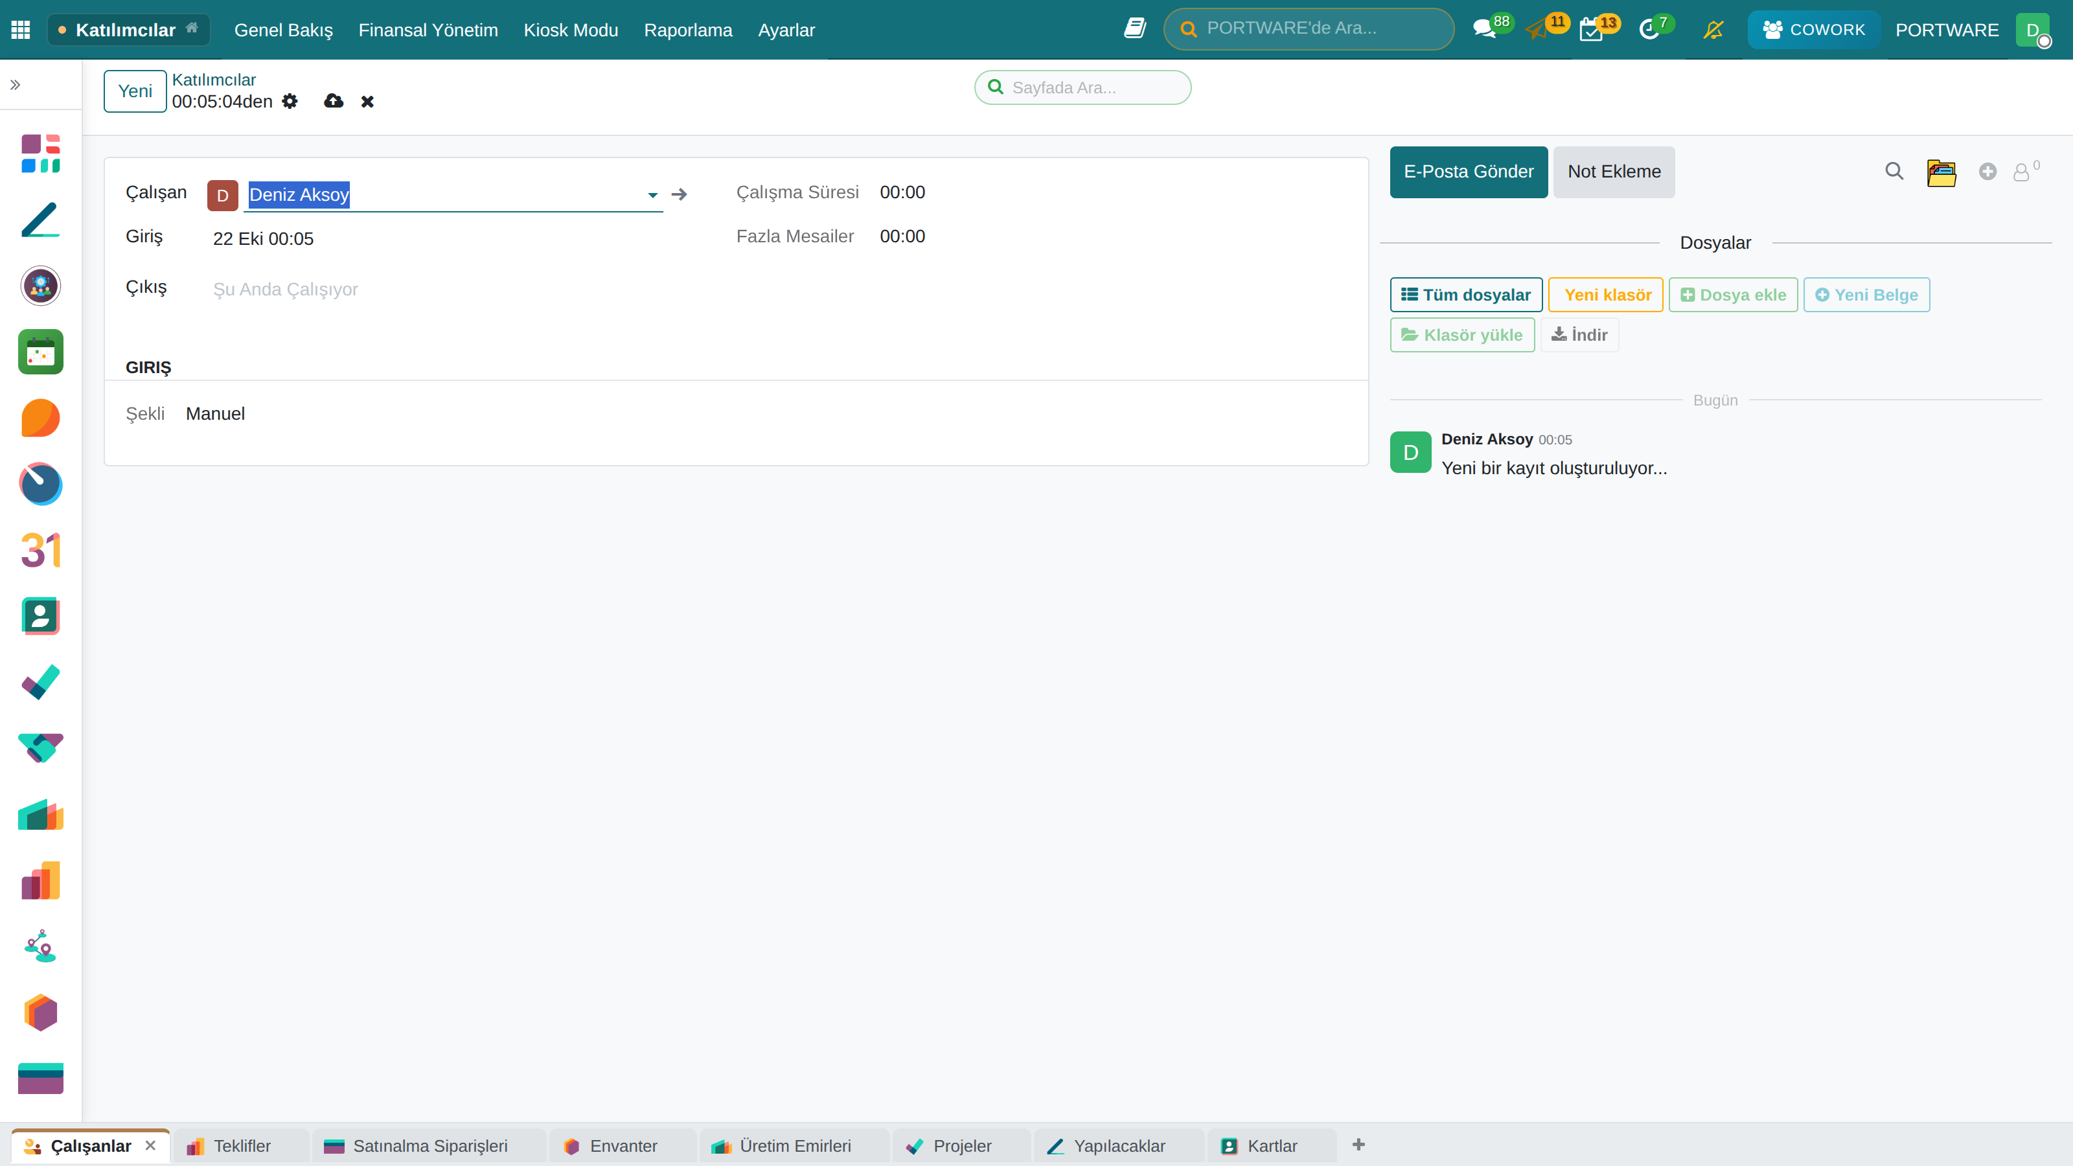Open the orange-purple hexagon inventory app icon

pyautogui.click(x=40, y=1011)
